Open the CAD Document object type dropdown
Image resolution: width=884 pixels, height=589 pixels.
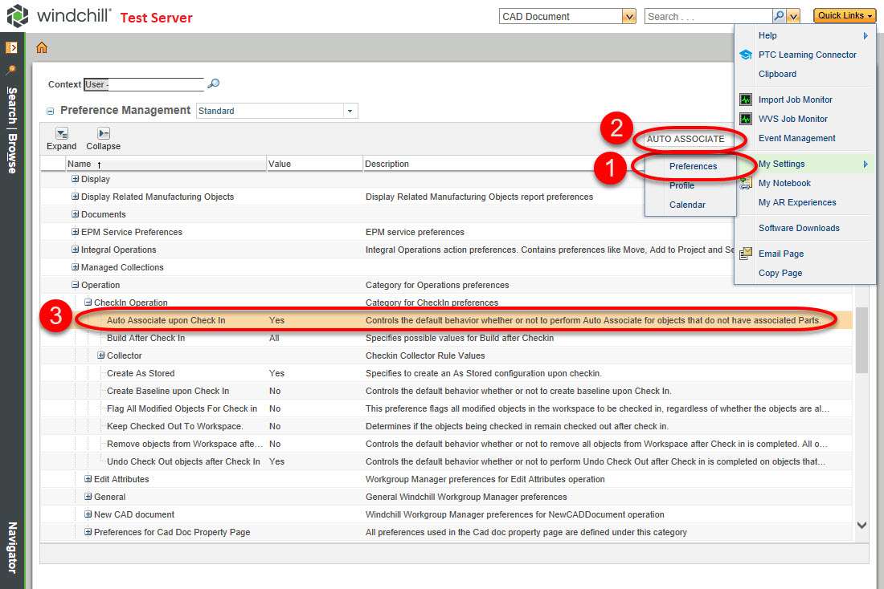coord(628,15)
